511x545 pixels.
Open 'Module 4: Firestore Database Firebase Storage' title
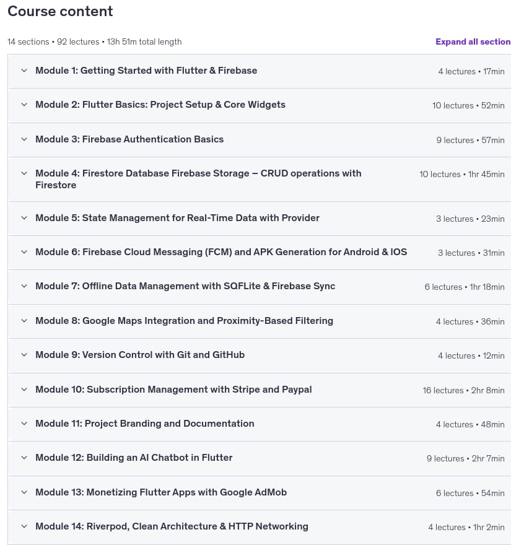point(198,179)
